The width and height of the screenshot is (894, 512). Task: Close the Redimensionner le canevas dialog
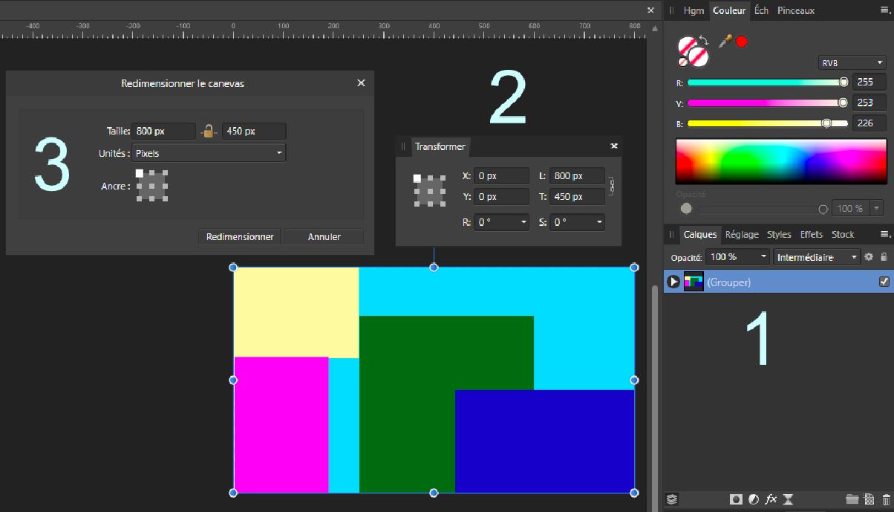pos(361,83)
